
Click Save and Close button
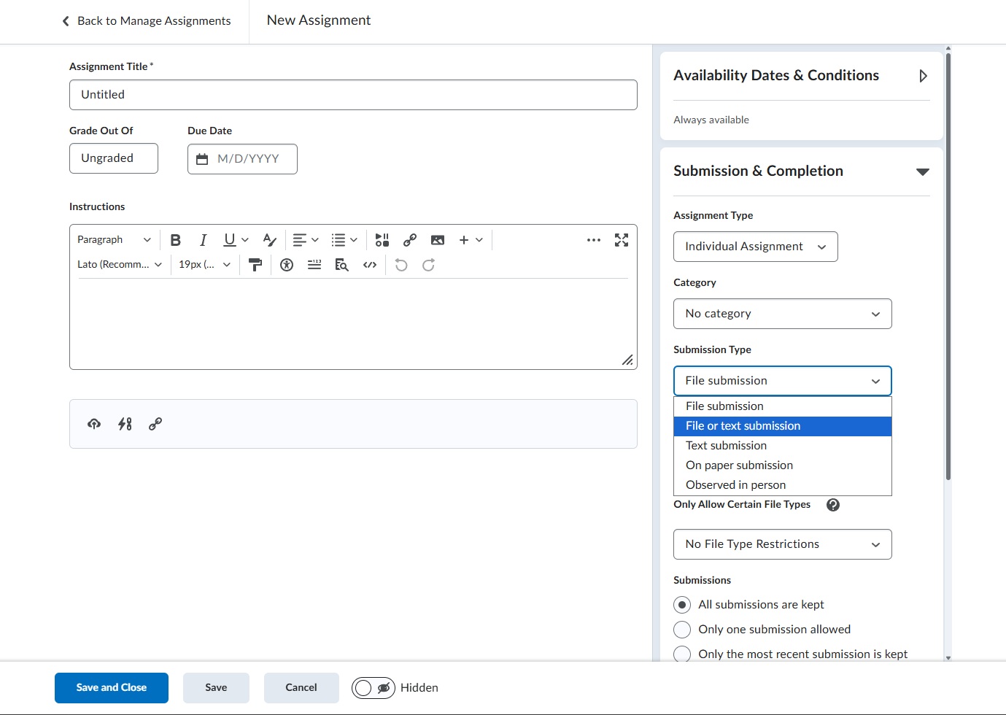click(x=112, y=688)
